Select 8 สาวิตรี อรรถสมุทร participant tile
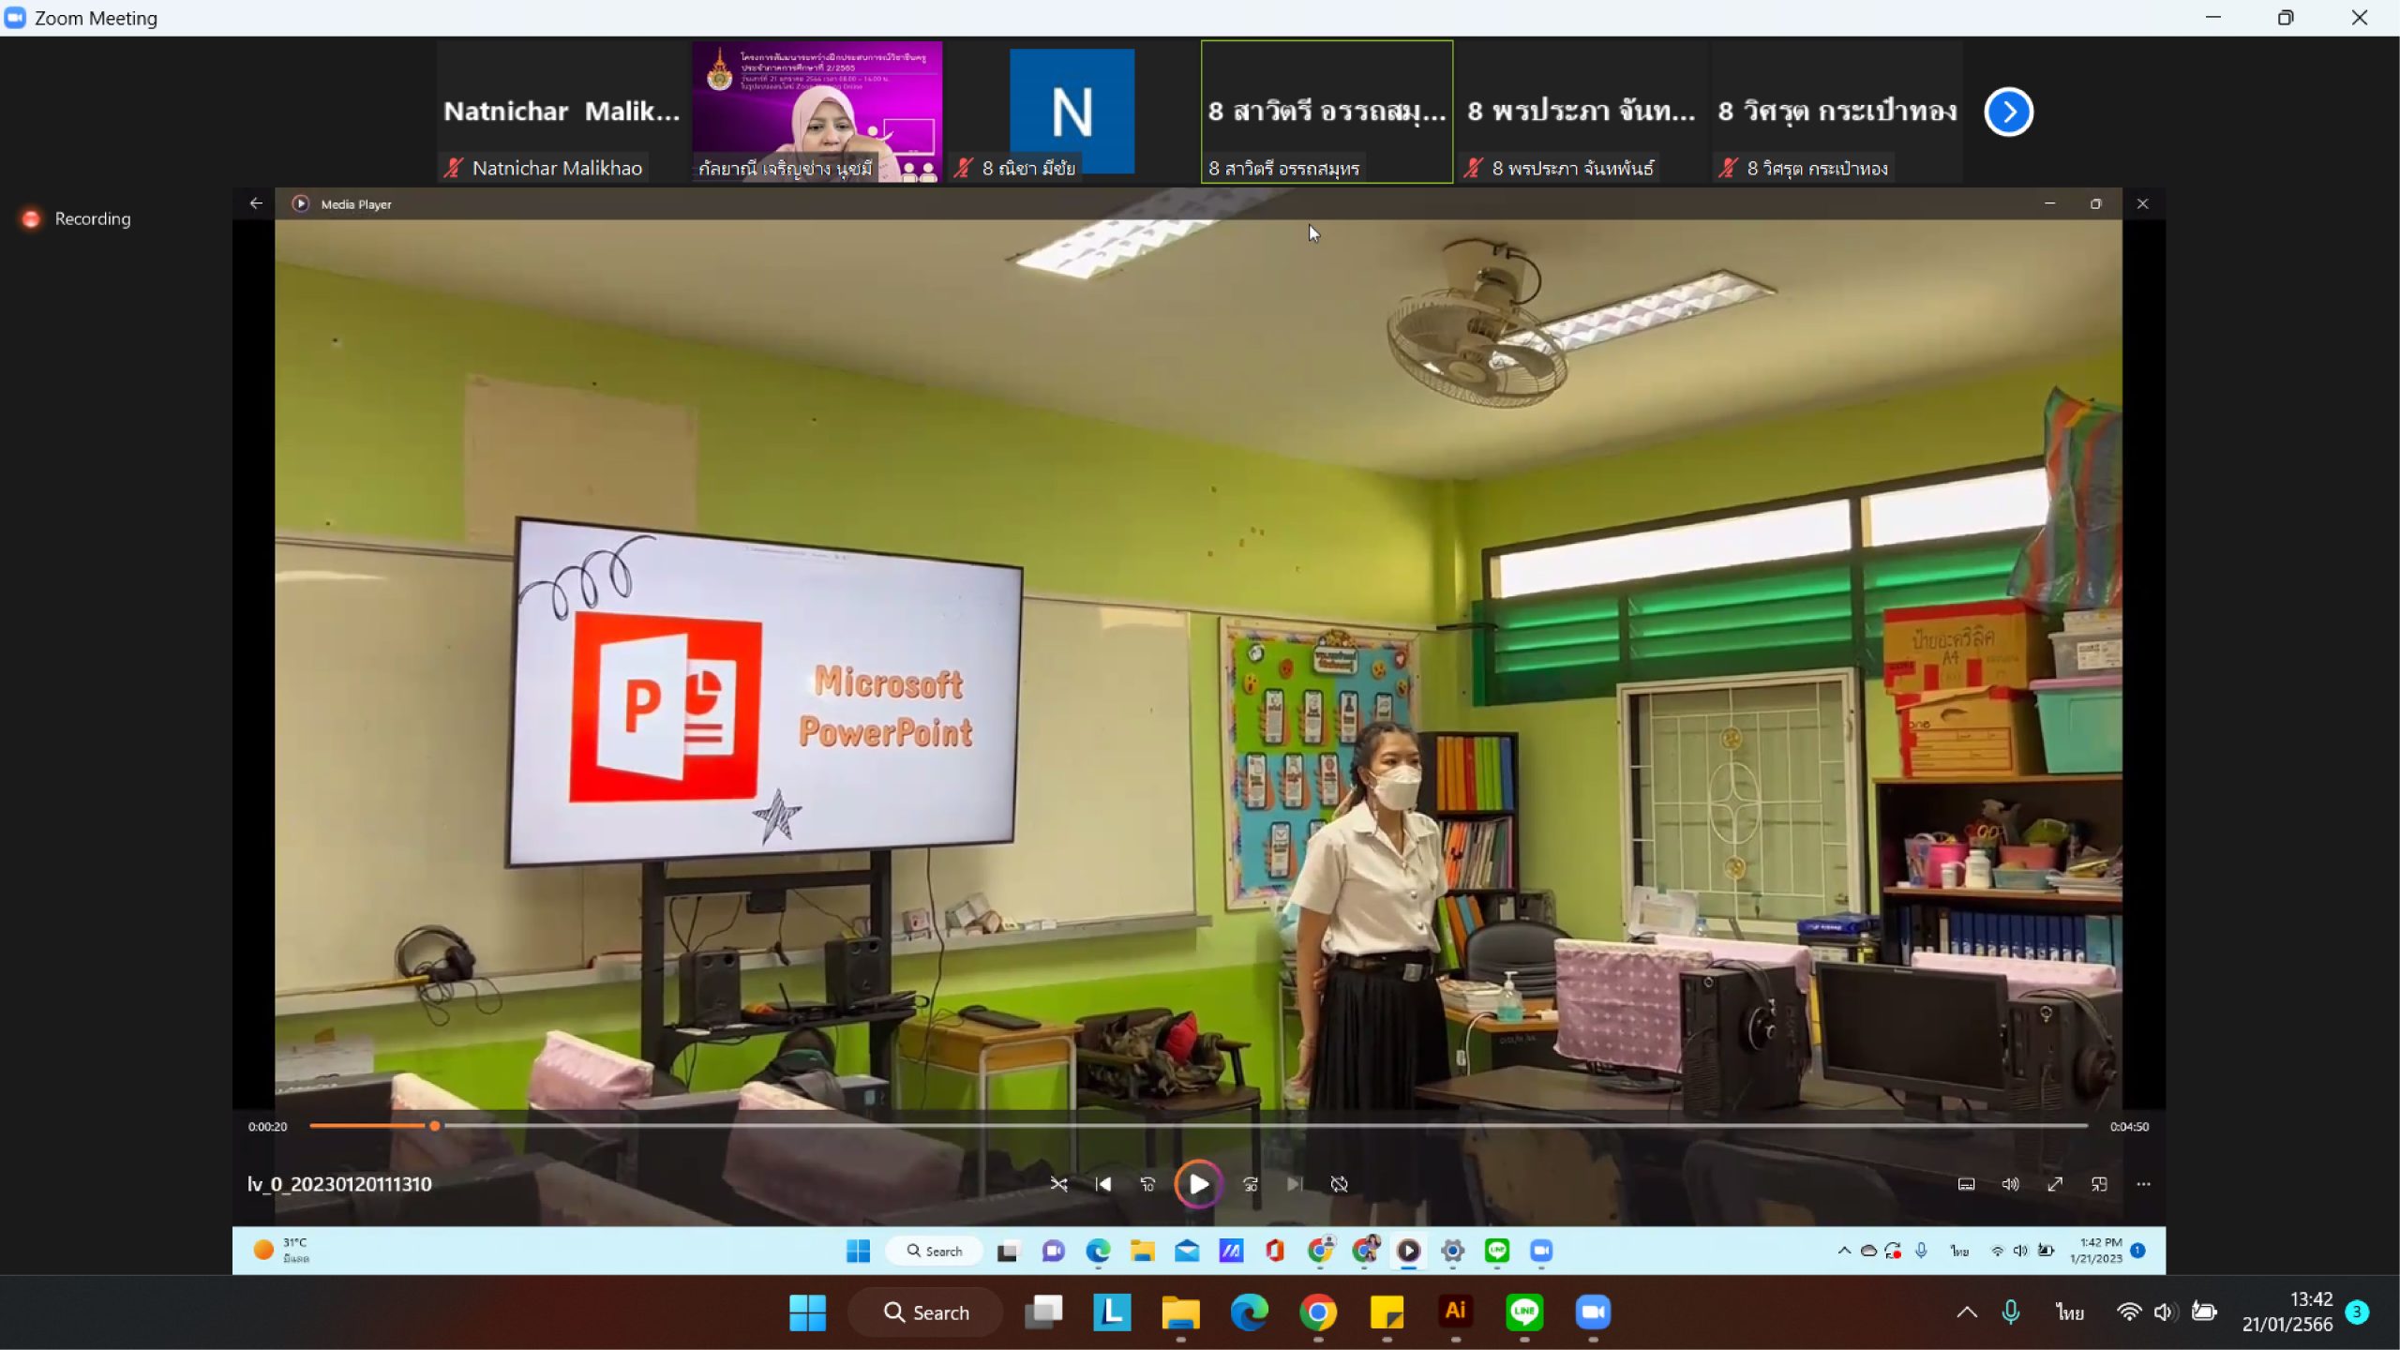 pos(1327,112)
